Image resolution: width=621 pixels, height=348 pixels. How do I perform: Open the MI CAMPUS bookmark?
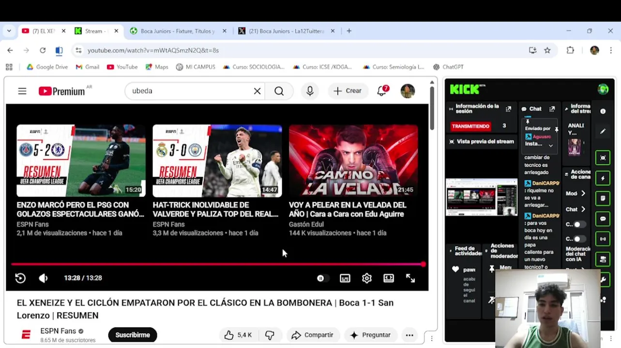[x=196, y=67]
